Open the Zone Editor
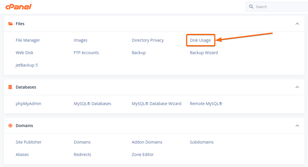The width and height of the screenshot is (308, 167). [143, 155]
